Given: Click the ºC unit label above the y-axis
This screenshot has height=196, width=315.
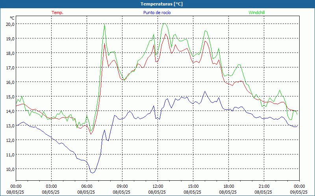Looking at the screenshot, I should pos(12,18).
